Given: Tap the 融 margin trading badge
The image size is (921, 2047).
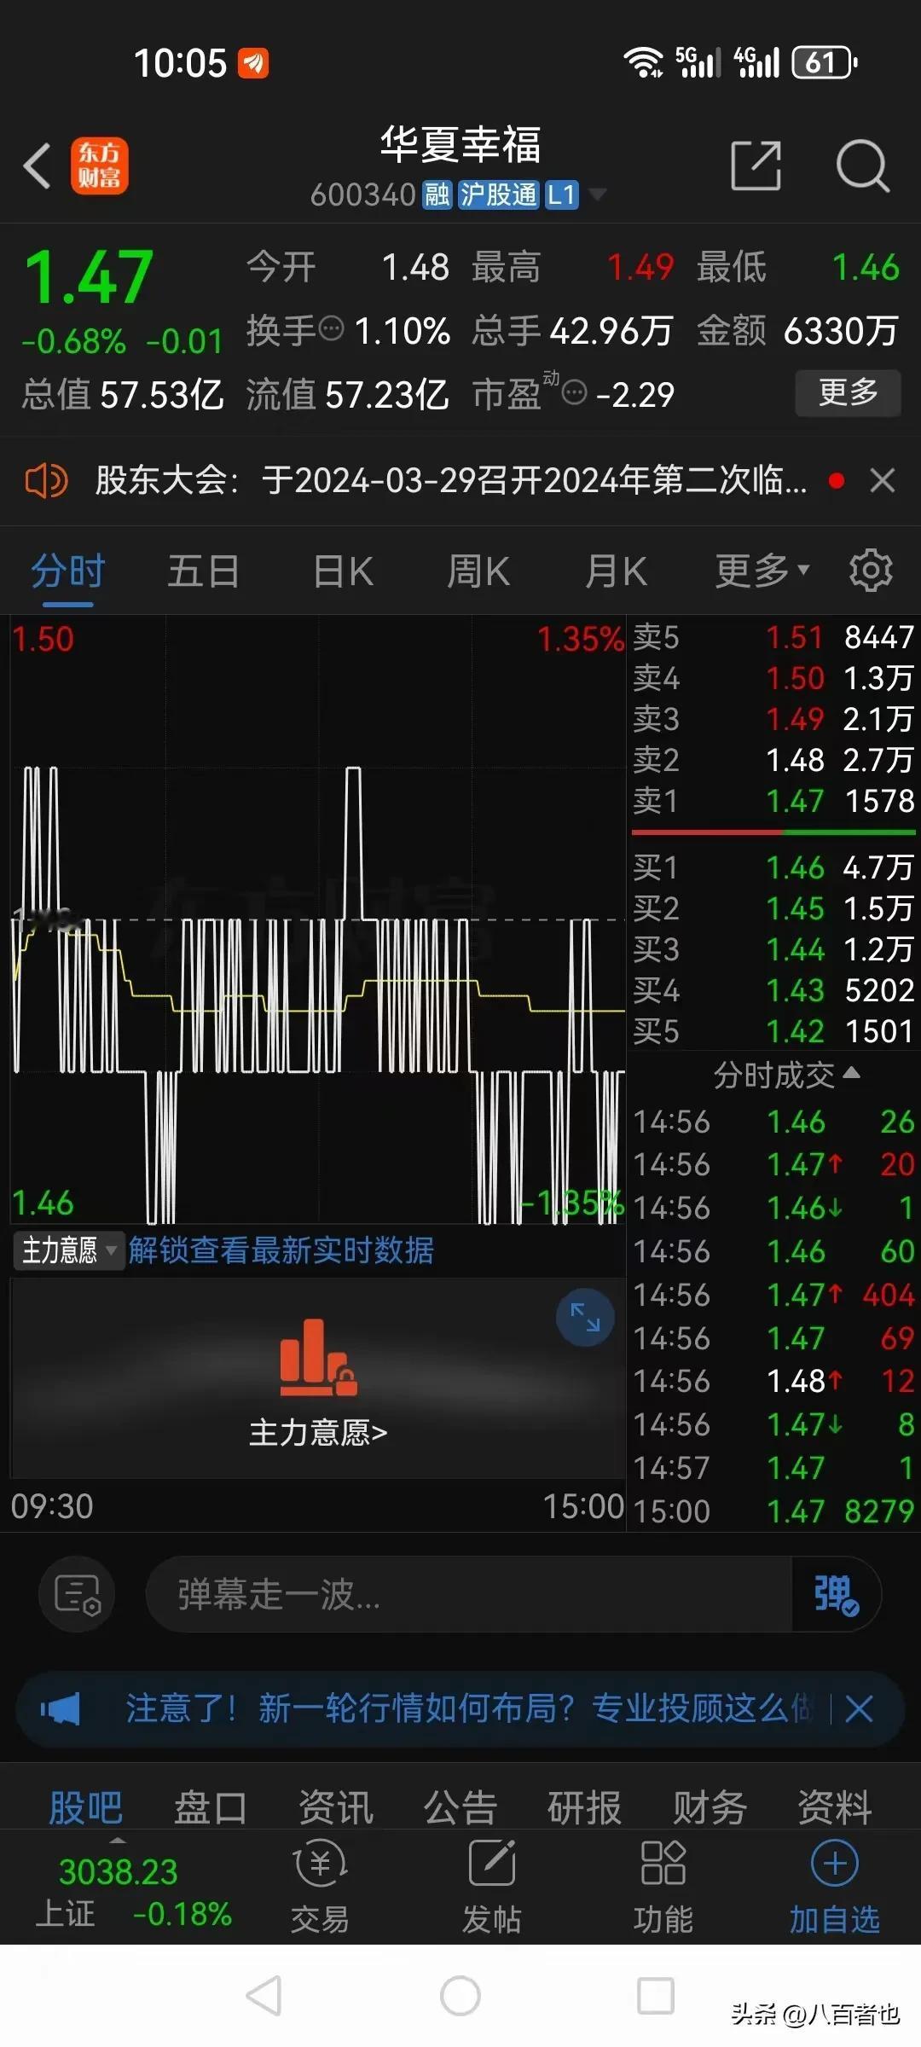Looking at the screenshot, I should [437, 194].
